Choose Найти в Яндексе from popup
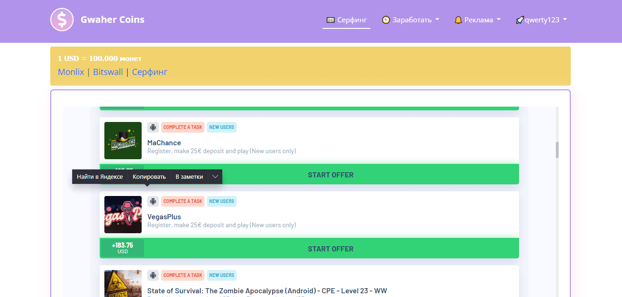This screenshot has height=297, width=622. [100, 177]
